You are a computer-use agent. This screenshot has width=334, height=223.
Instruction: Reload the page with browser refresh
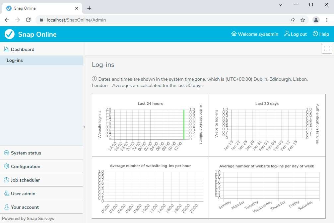coord(28,20)
